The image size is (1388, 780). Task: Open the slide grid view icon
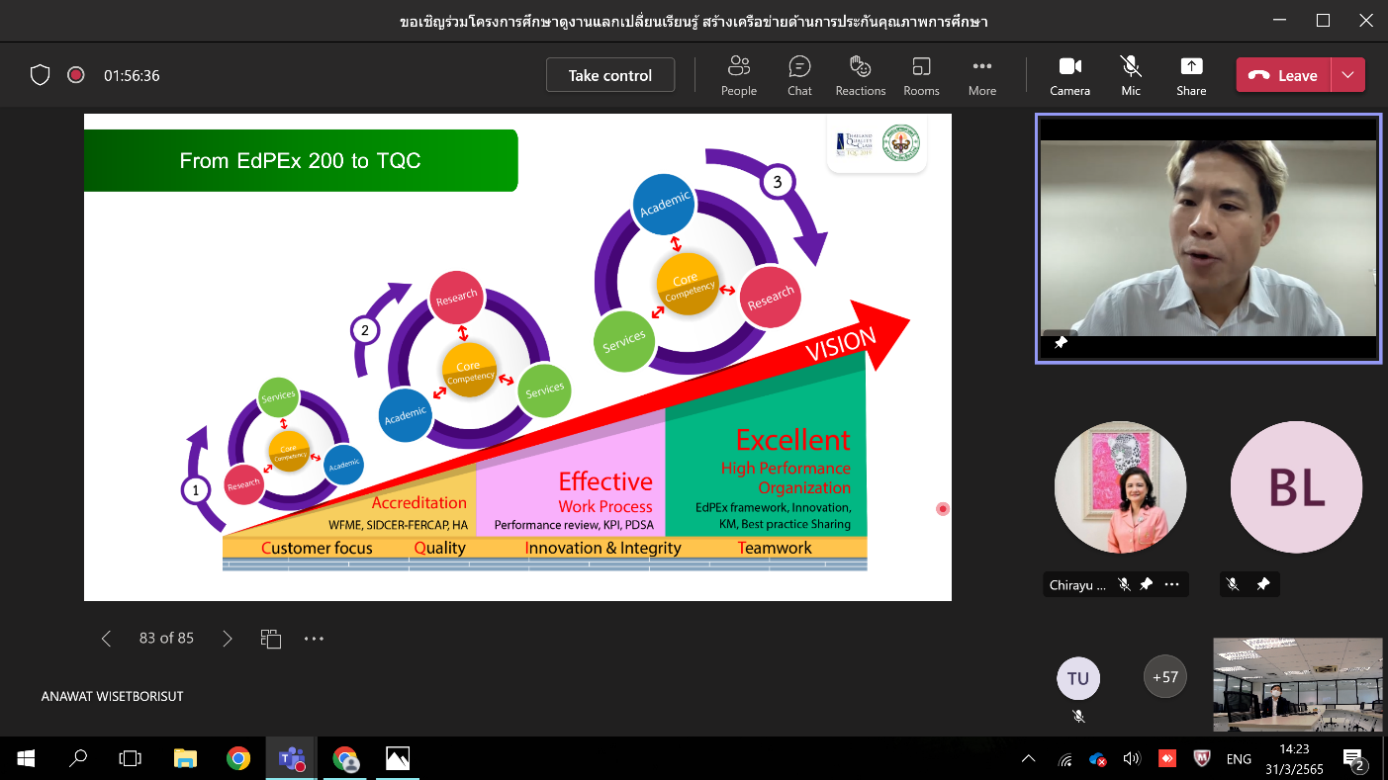[x=271, y=639]
